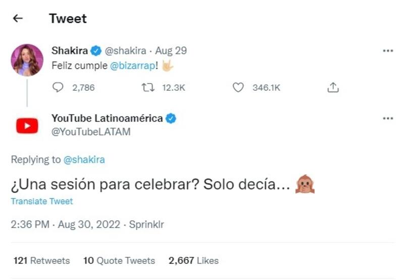Click Translate Tweet link

tap(42, 201)
